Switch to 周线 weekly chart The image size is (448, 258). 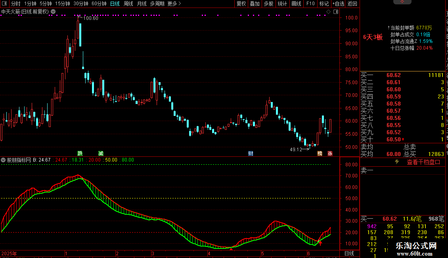pyautogui.click(x=128, y=4)
